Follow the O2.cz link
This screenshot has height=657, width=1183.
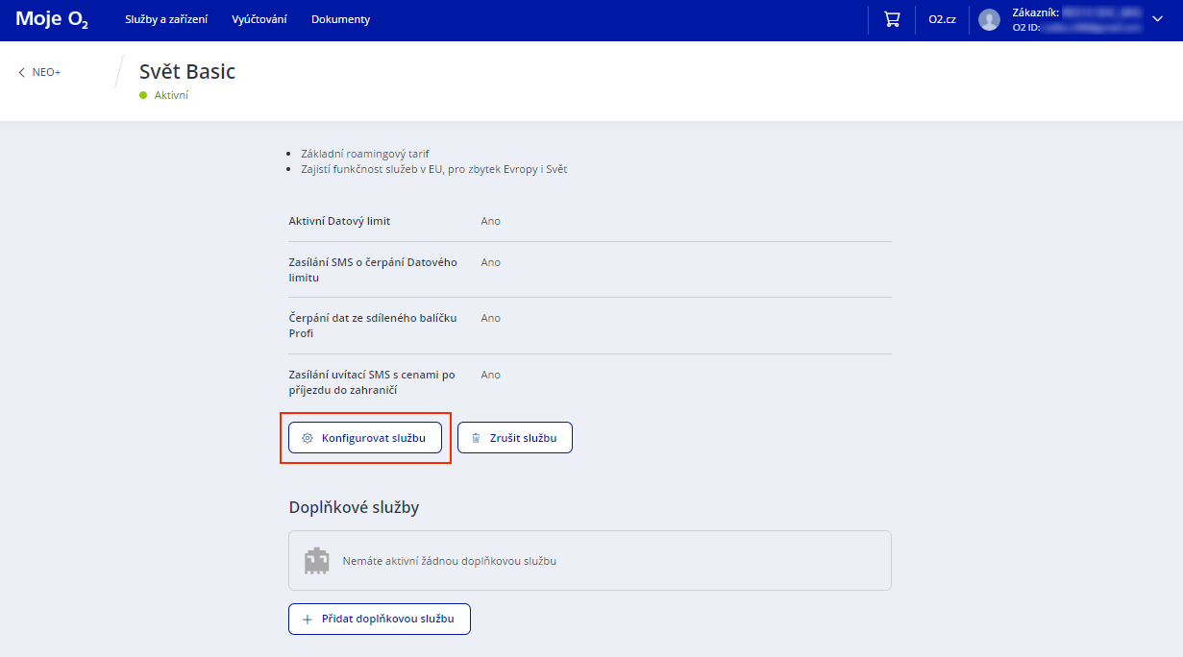[942, 19]
